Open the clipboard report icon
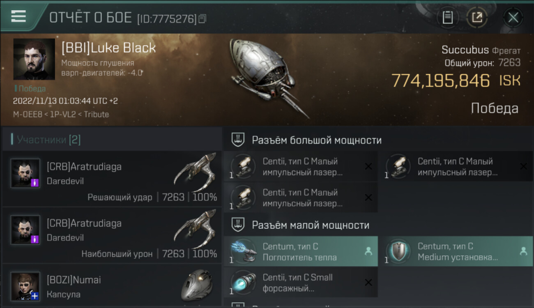This screenshot has height=308, width=534. point(448,17)
